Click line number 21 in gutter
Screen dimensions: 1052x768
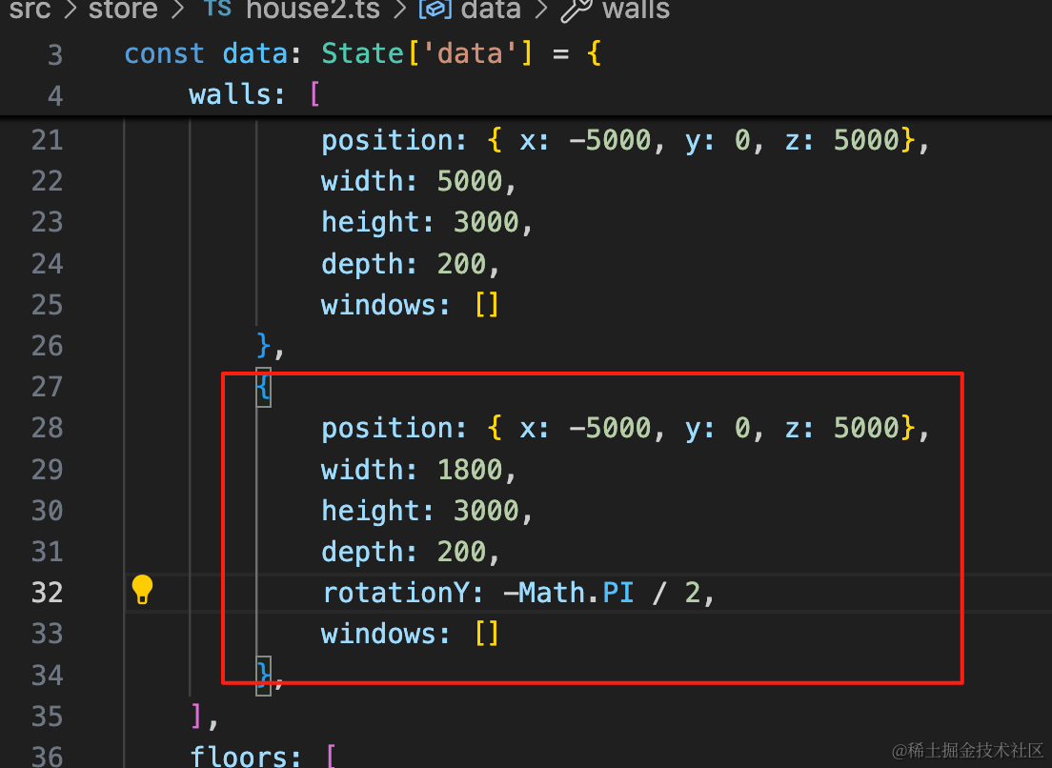tap(47, 140)
